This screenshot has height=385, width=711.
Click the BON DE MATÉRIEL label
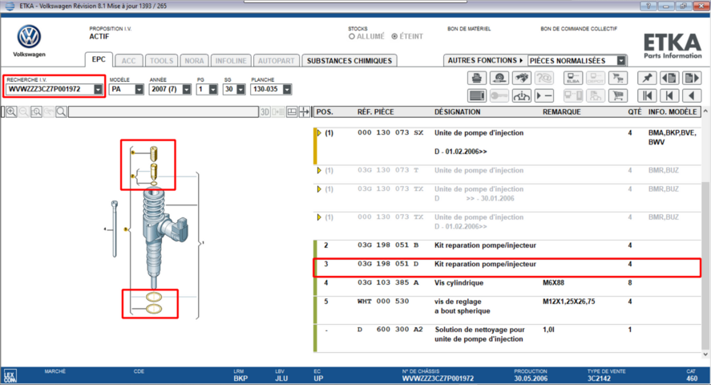[469, 29]
